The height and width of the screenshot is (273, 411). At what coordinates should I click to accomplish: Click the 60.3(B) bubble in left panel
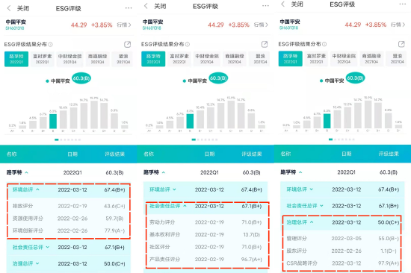click(x=81, y=78)
